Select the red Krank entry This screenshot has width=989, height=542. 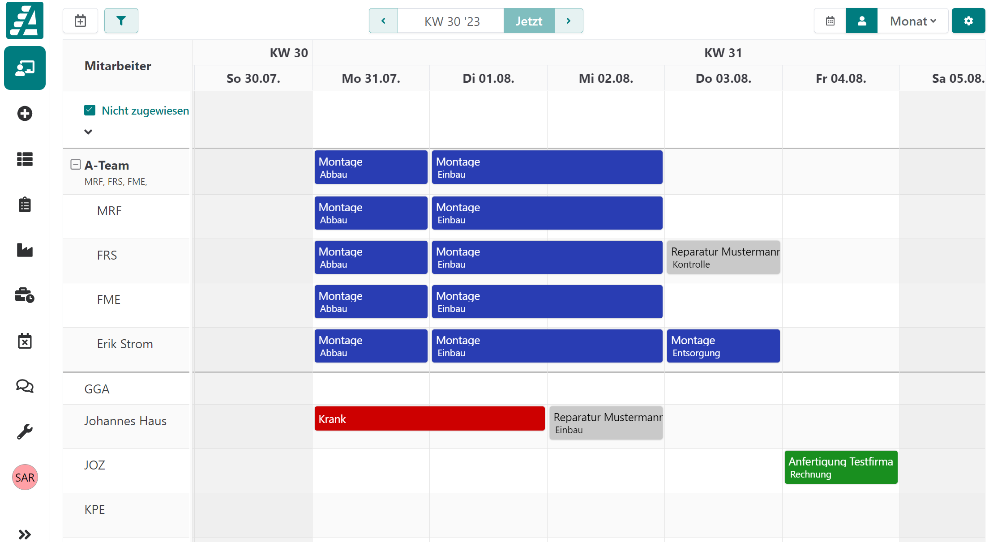pos(429,419)
